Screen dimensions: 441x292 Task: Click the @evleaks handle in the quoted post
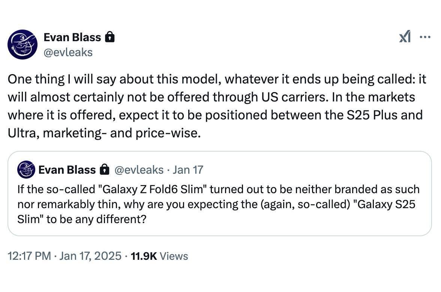pos(138,170)
